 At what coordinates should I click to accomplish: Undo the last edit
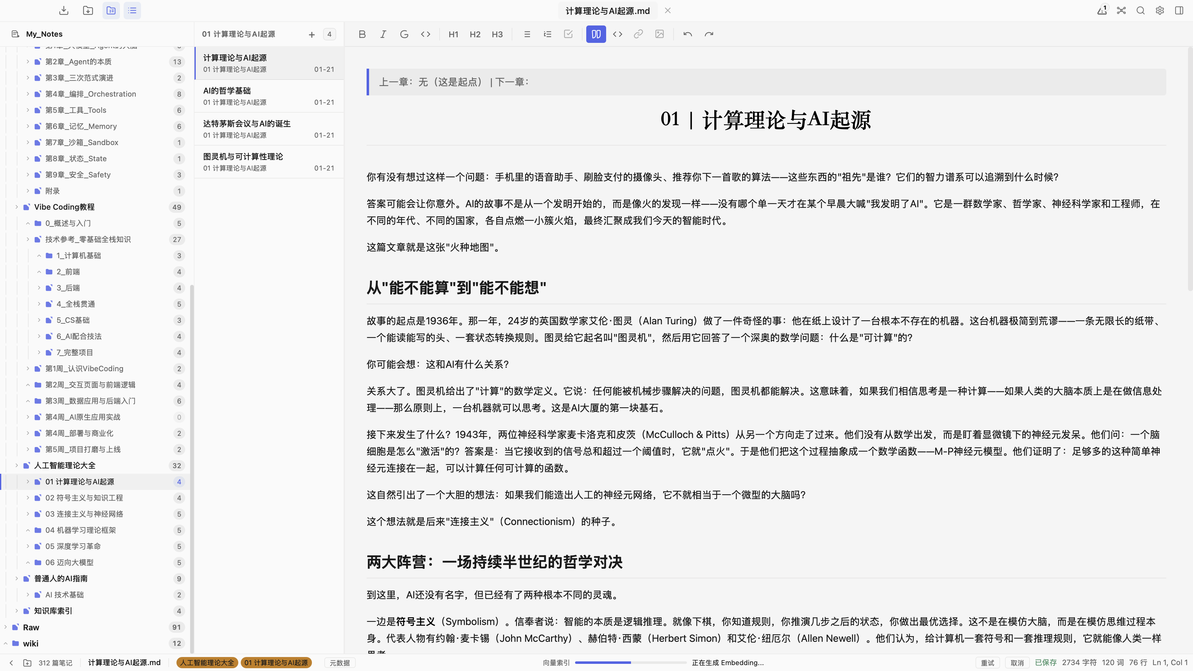point(687,34)
